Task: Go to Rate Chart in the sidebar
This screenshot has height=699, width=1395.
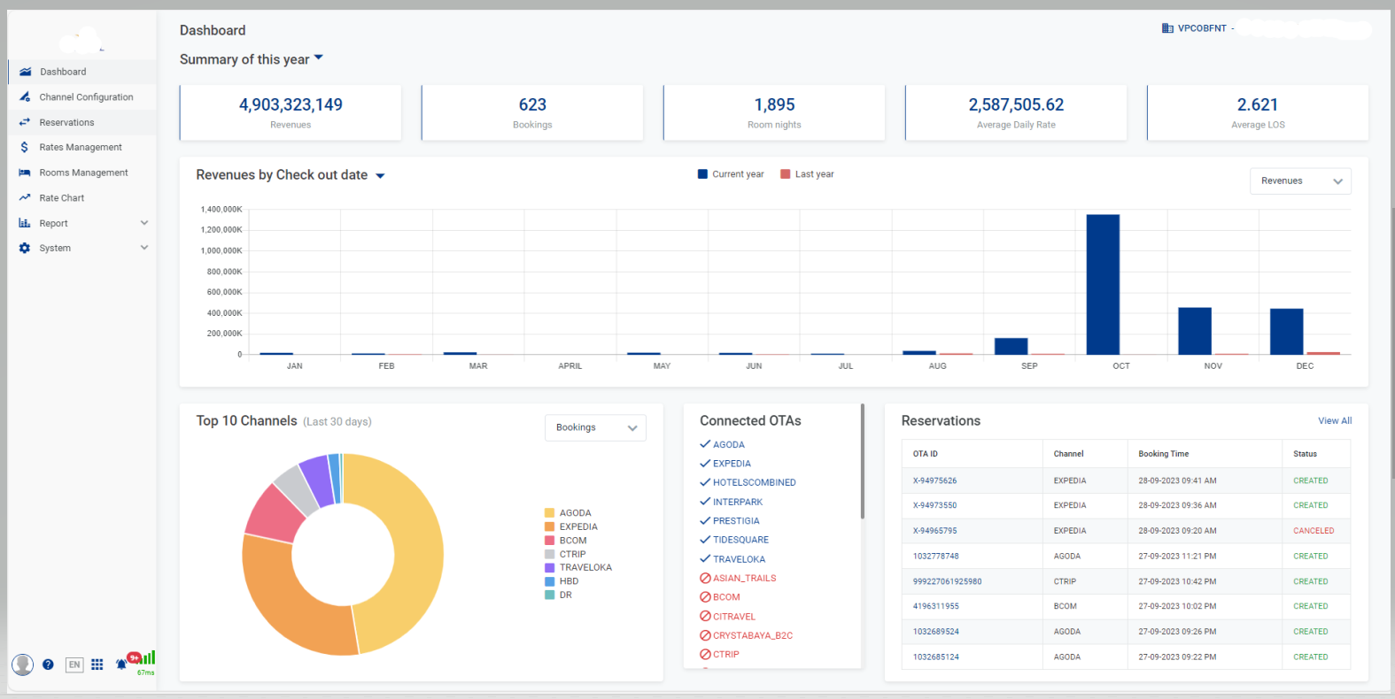Action: coord(62,198)
